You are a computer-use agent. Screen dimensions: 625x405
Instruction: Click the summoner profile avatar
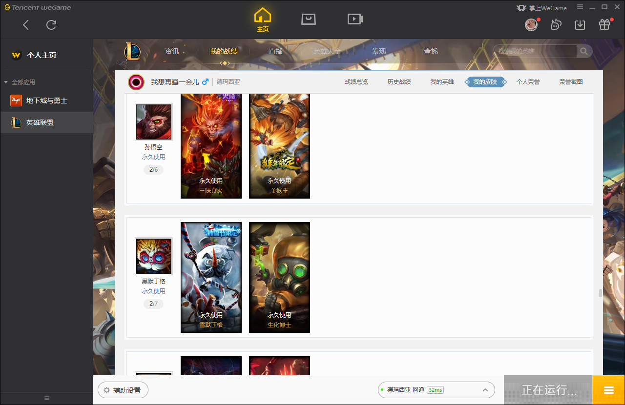tap(136, 82)
